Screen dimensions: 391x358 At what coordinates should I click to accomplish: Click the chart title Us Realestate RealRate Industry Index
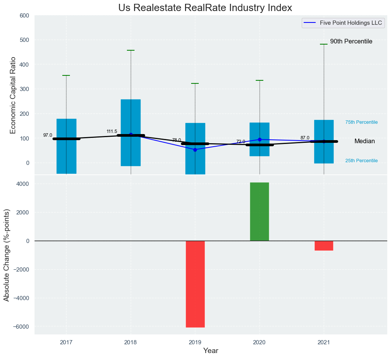205,8
